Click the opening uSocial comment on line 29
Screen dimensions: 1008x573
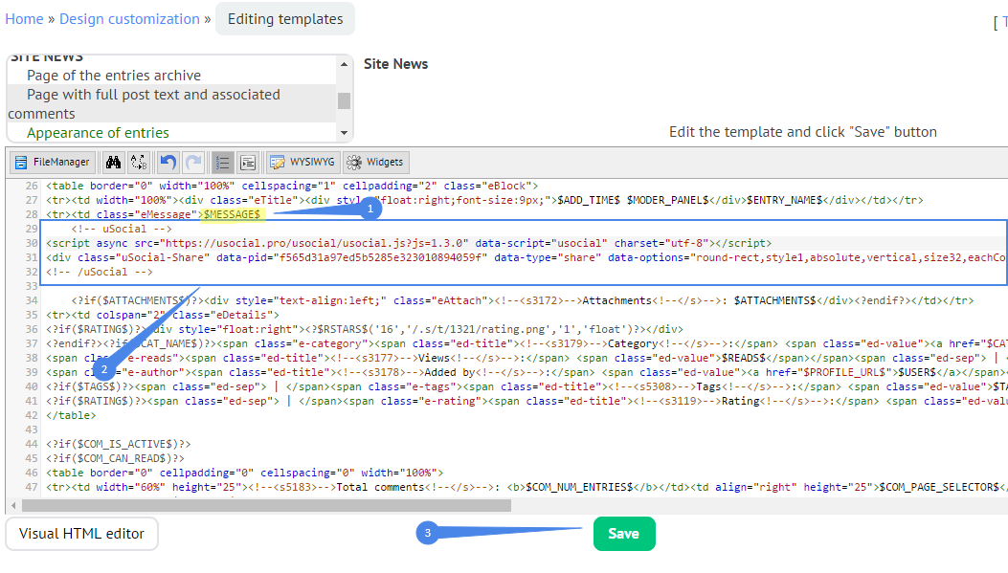[122, 229]
